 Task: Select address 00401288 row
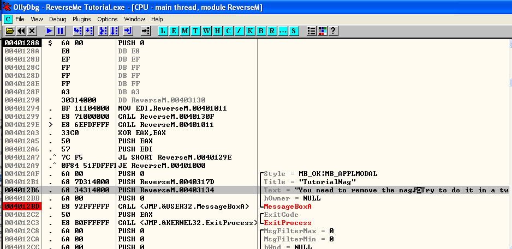pyautogui.click(x=22, y=42)
